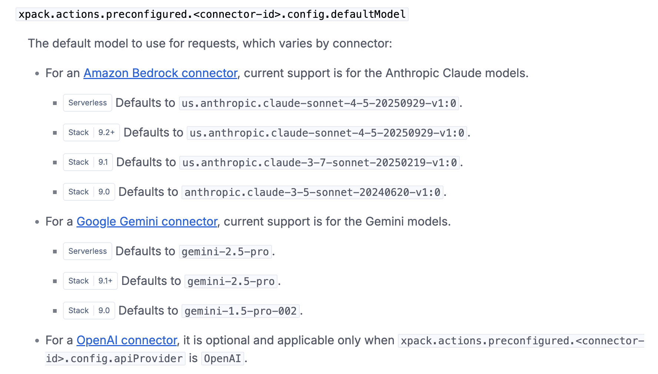Open the Amazon Bedrock connector link
The width and height of the screenshot is (658, 374).
(160, 73)
